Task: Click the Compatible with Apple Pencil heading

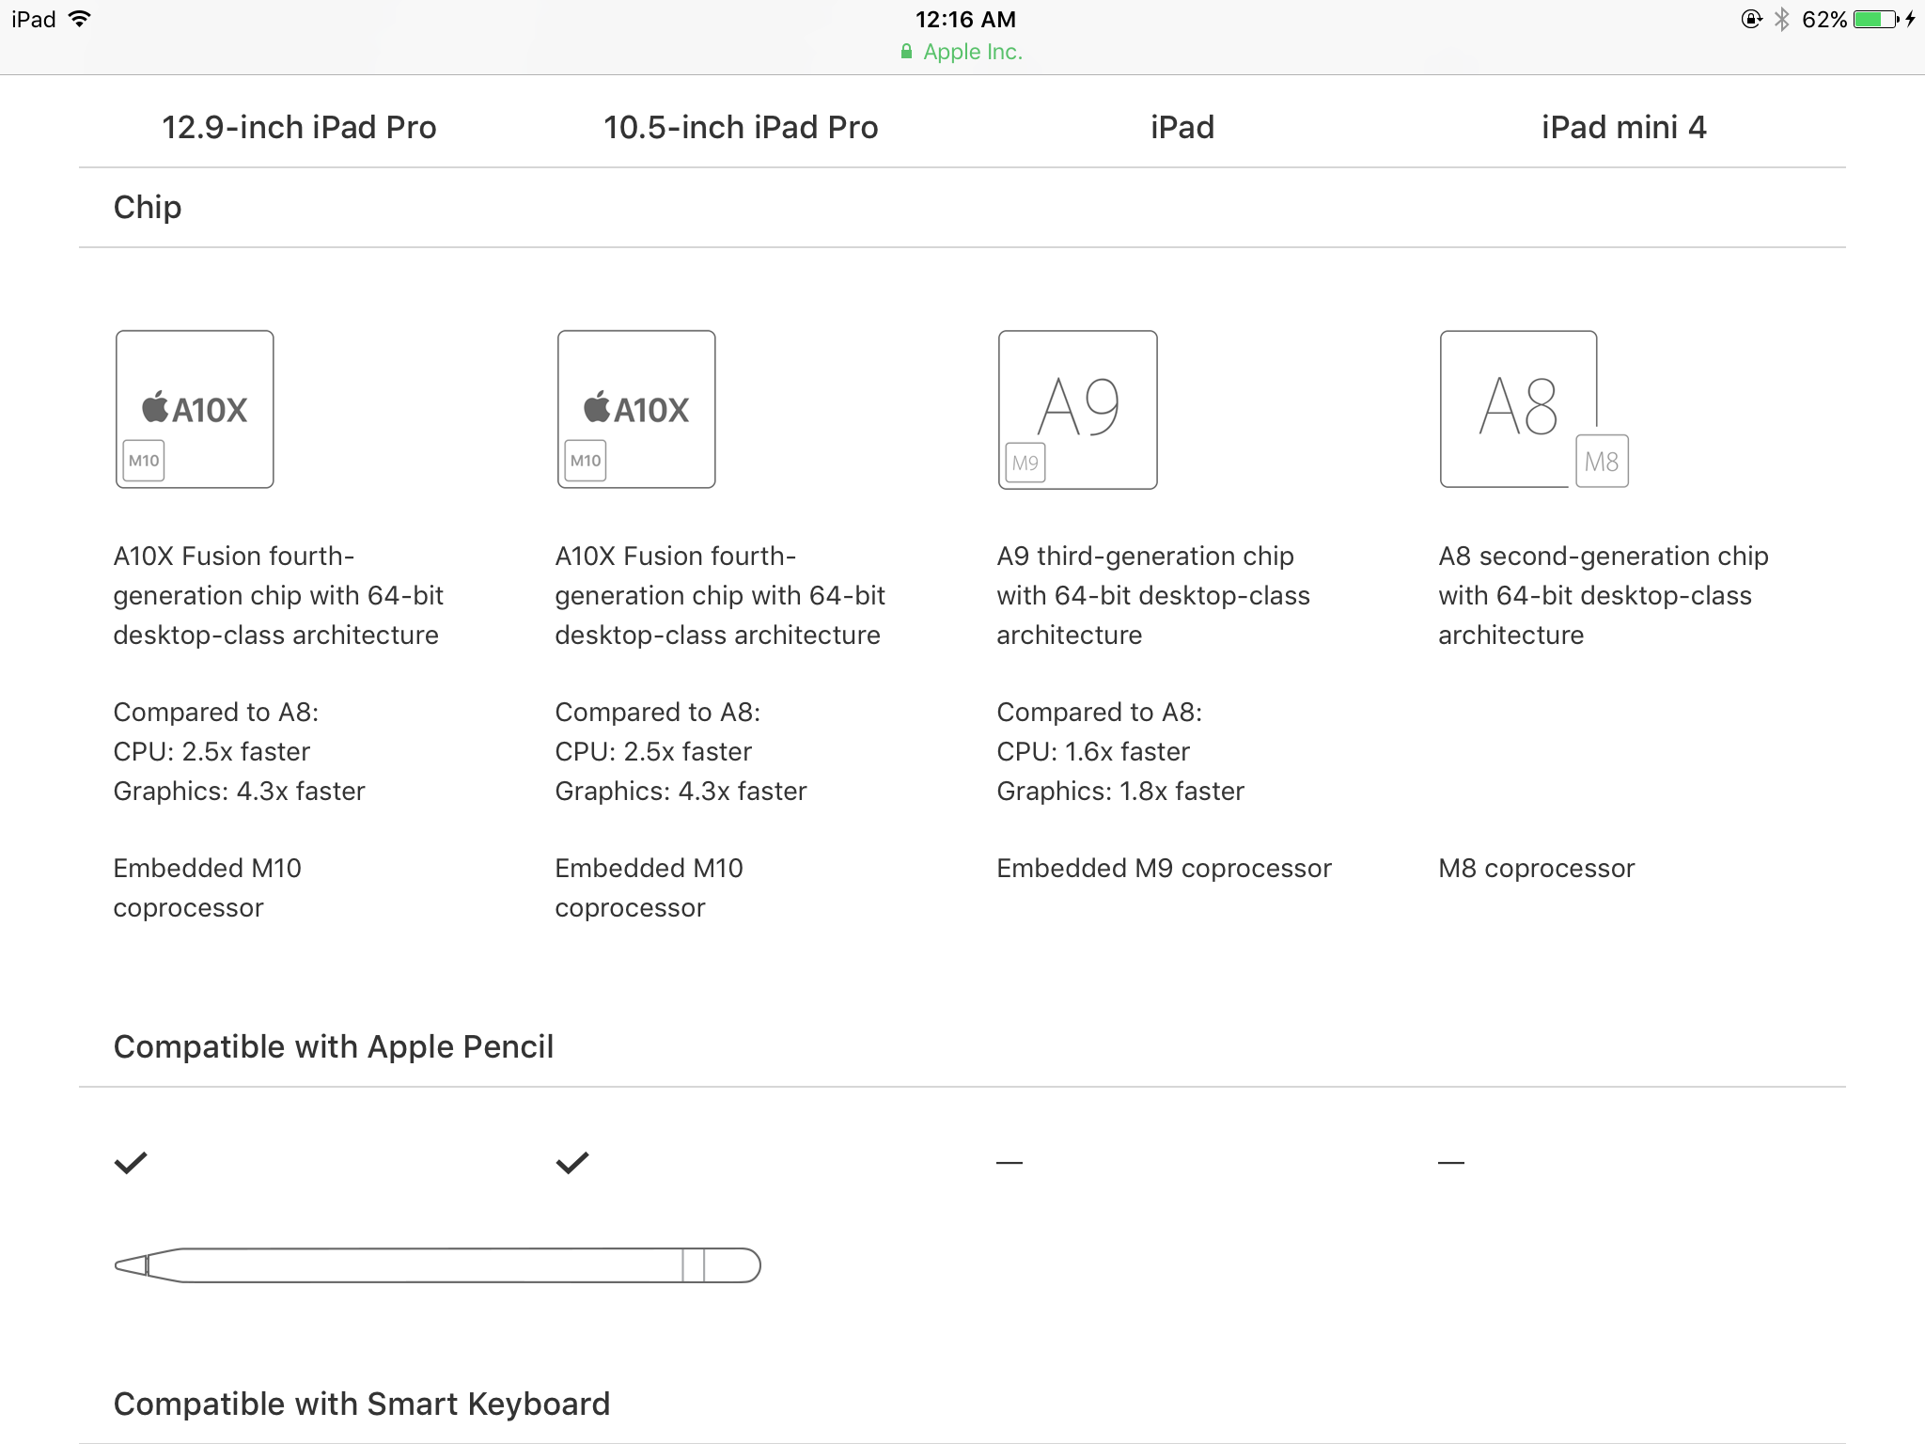Action: (x=334, y=1046)
